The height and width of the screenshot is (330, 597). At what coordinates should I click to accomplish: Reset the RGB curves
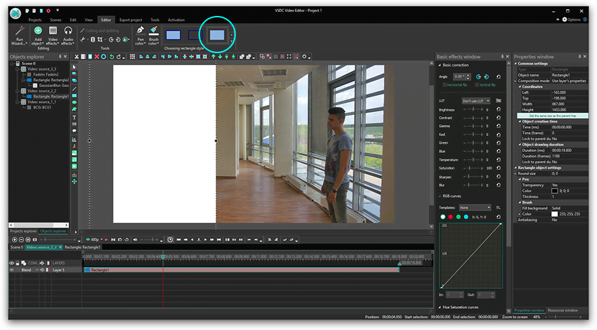pos(499,216)
